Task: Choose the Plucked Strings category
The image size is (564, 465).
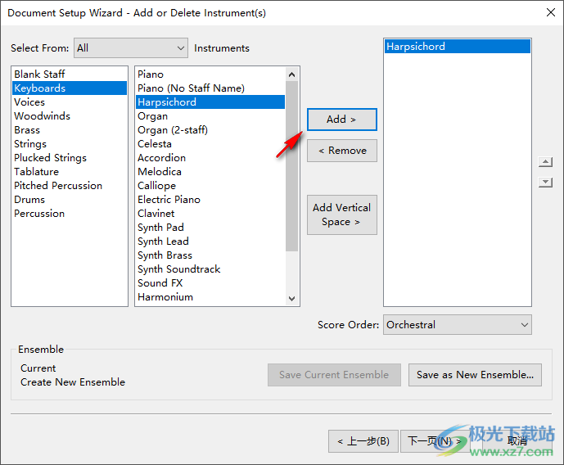Action: tap(50, 158)
